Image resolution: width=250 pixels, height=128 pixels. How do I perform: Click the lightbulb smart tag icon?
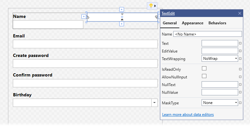(x=151, y=6)
